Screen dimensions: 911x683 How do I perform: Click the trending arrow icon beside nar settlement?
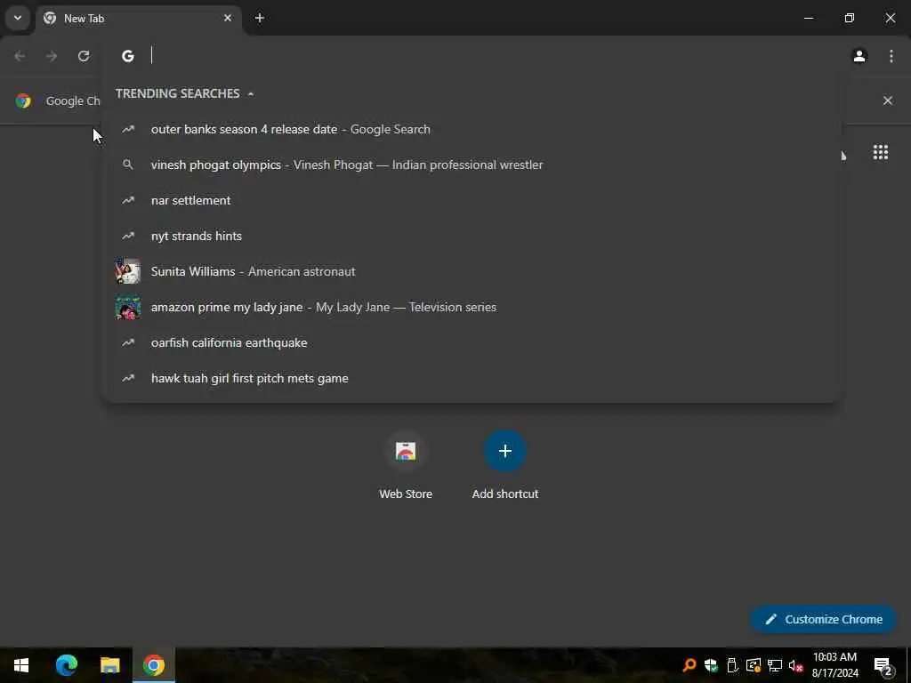point(128,200)
